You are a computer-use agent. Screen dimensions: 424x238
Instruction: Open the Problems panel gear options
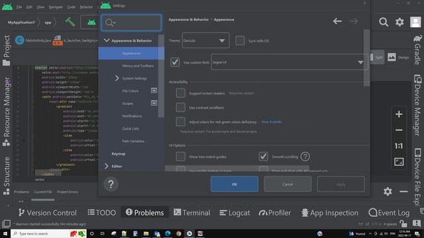388,191
